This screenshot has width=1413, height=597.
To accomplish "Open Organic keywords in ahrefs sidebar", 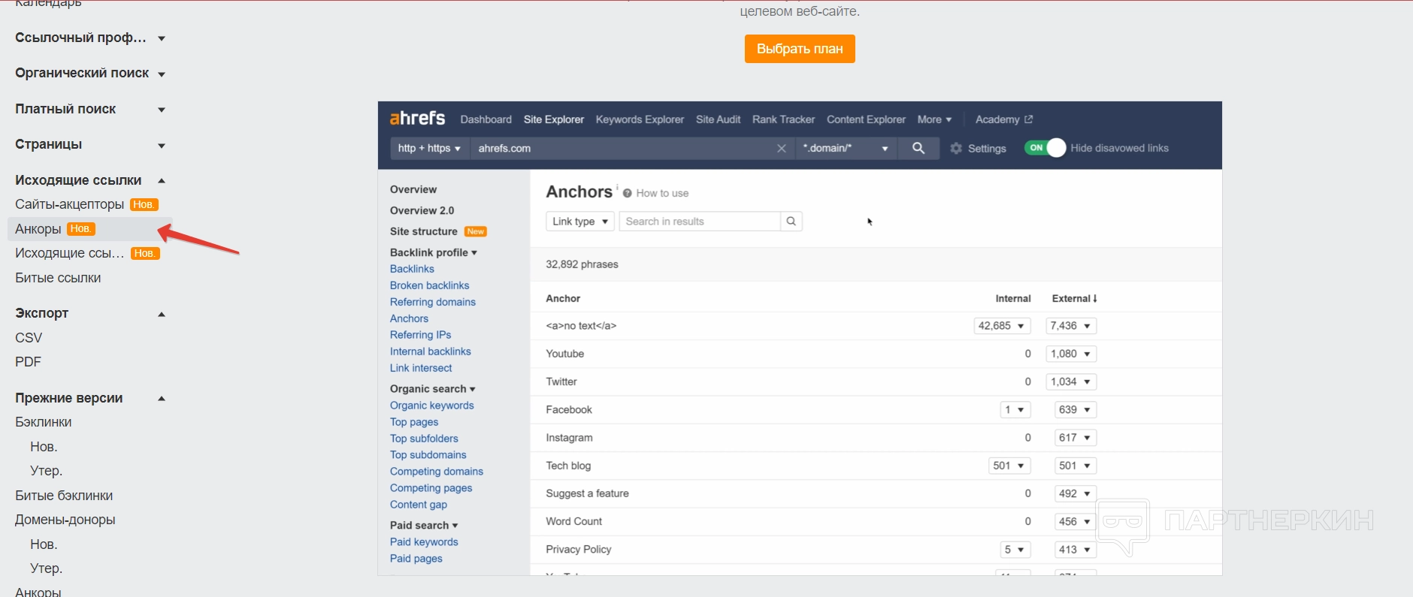I will pos(432,406).
